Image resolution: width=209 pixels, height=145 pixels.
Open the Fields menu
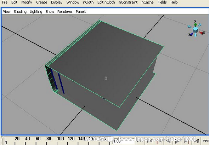pos(162,2)
